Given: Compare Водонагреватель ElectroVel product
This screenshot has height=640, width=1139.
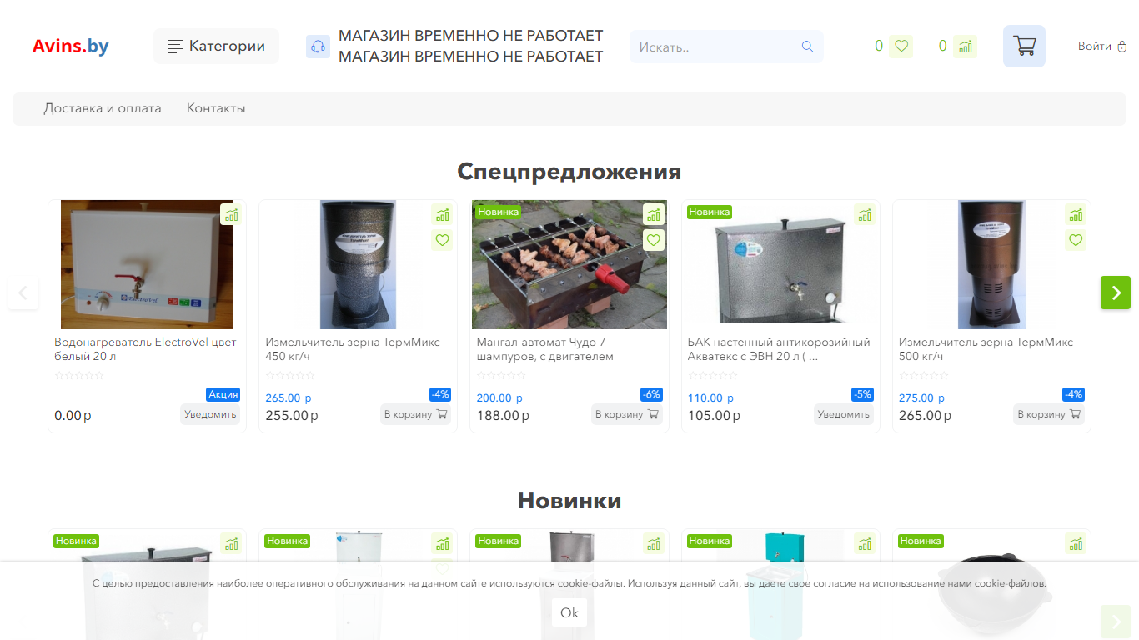Looking at the screenshot, I should (x=231, y=214).
